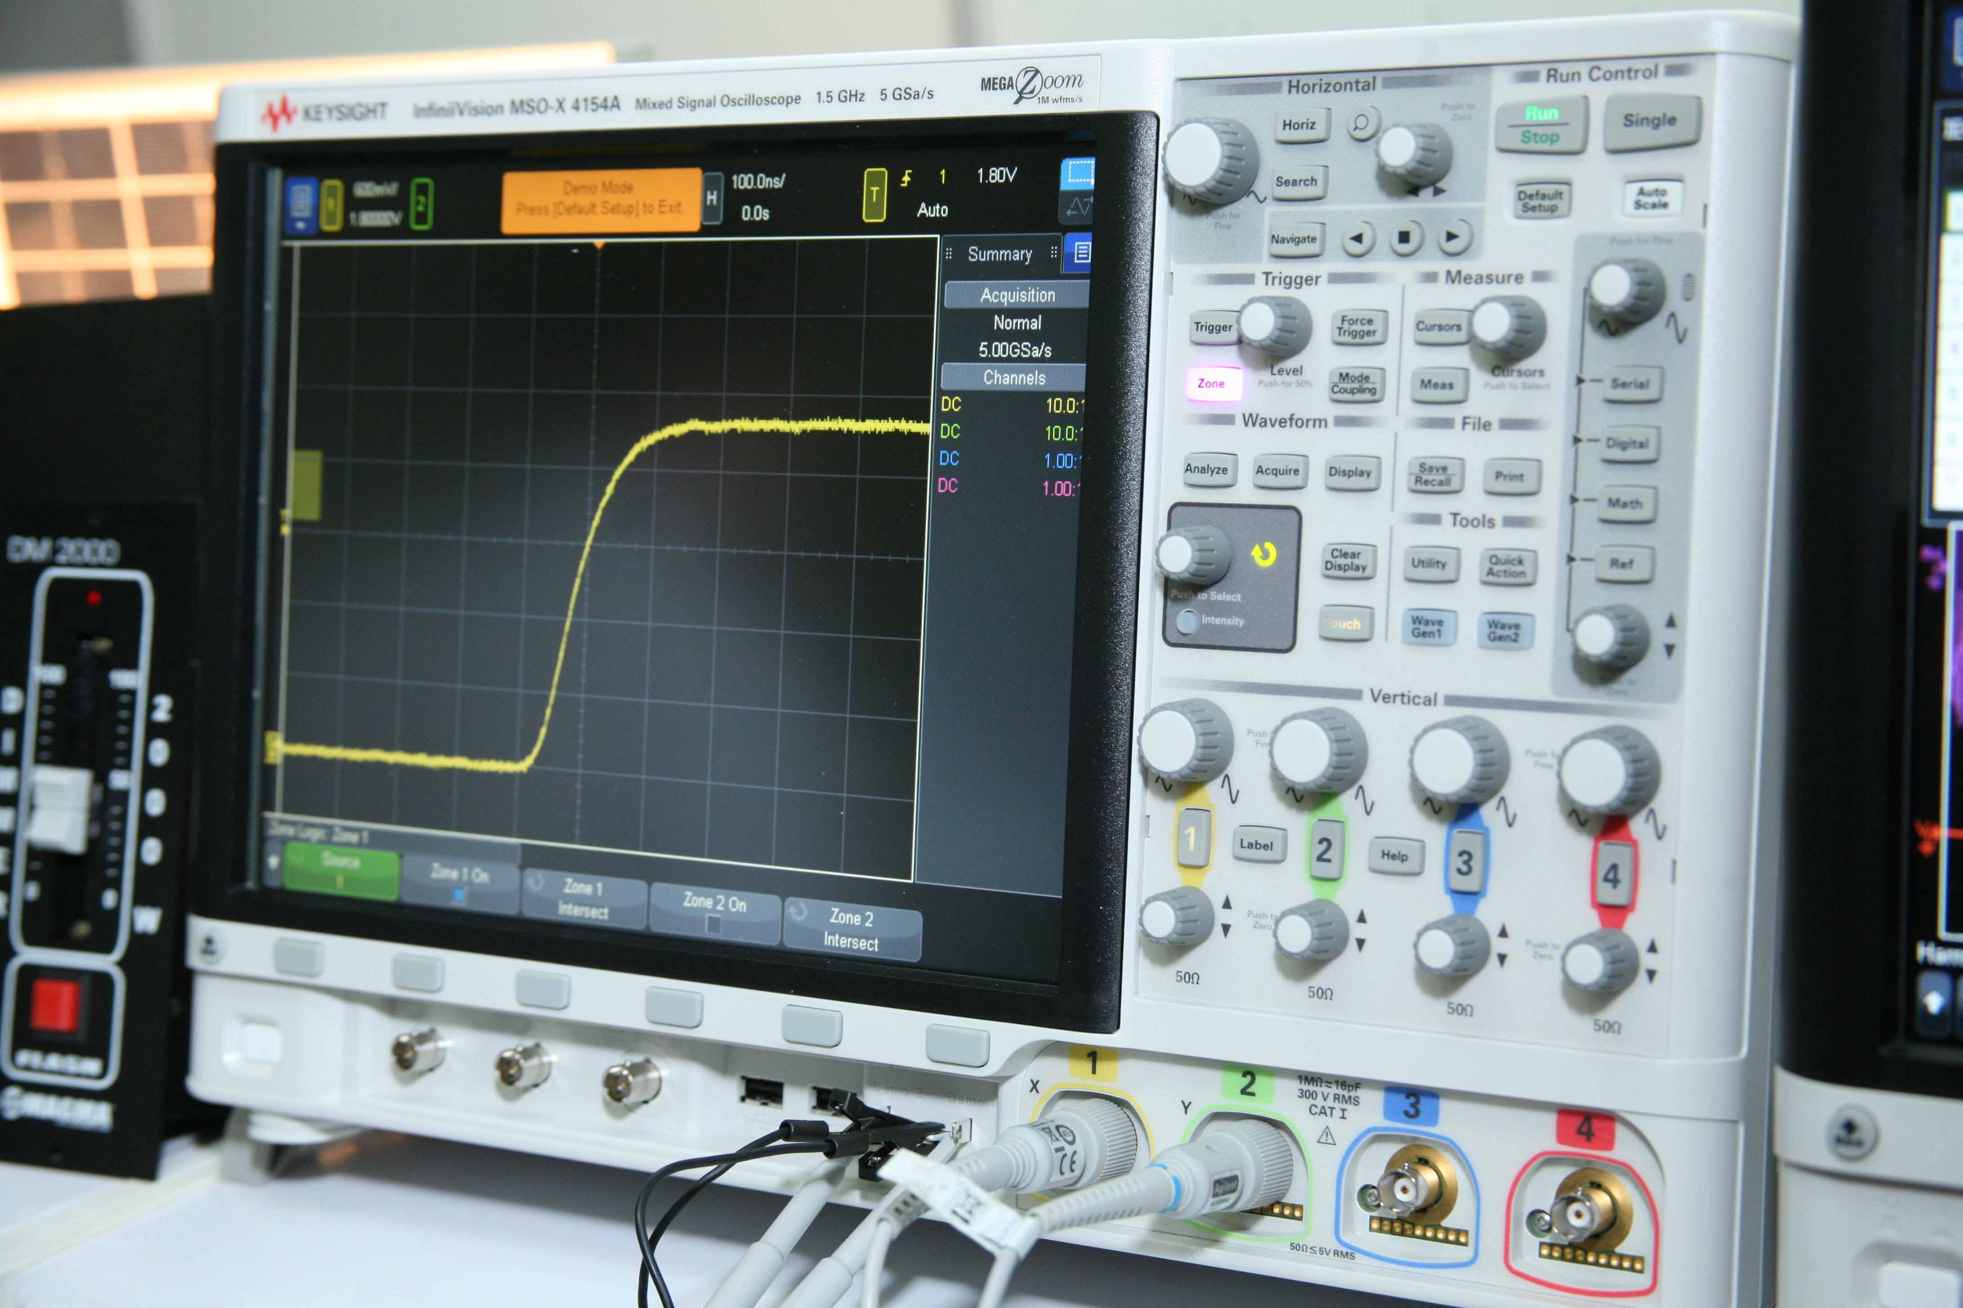1963x1308 pixels.
Task: Tap the rising-edge trigger slope icon
Action: [x=906, y=178]
